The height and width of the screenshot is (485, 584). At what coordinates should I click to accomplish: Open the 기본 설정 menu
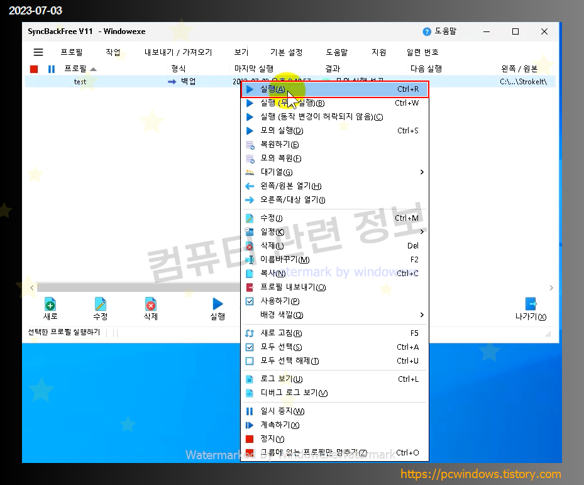pyautogui.click(x=286, y=52)
